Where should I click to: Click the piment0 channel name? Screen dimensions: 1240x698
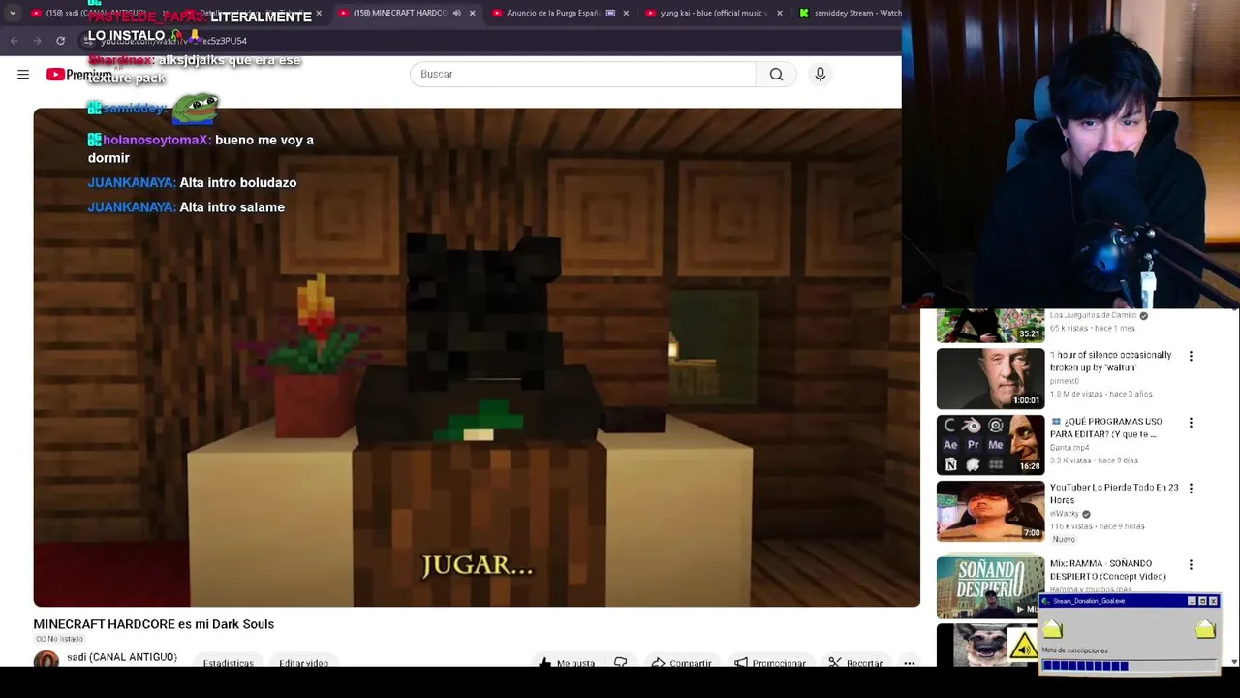[x=1065, y=381]
